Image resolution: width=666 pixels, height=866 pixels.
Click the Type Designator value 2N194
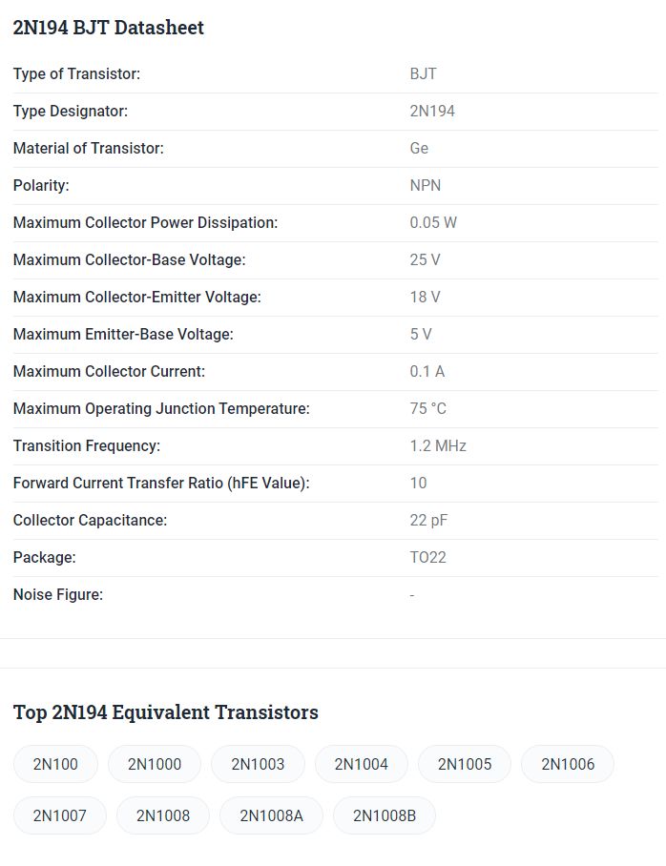coord(432,112)
